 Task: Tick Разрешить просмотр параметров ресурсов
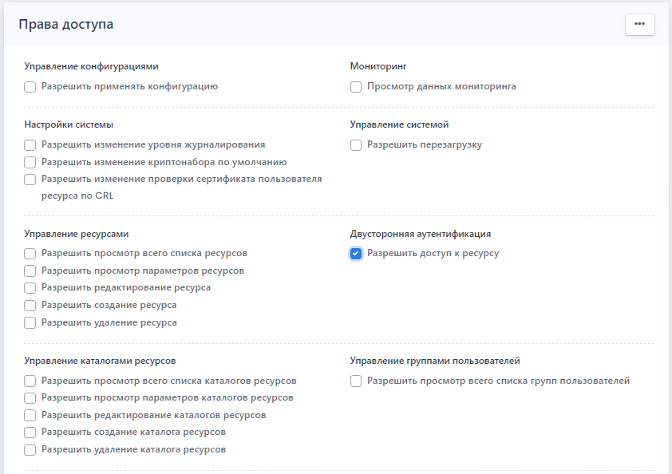pyautogui.click(x=30, y=271)
